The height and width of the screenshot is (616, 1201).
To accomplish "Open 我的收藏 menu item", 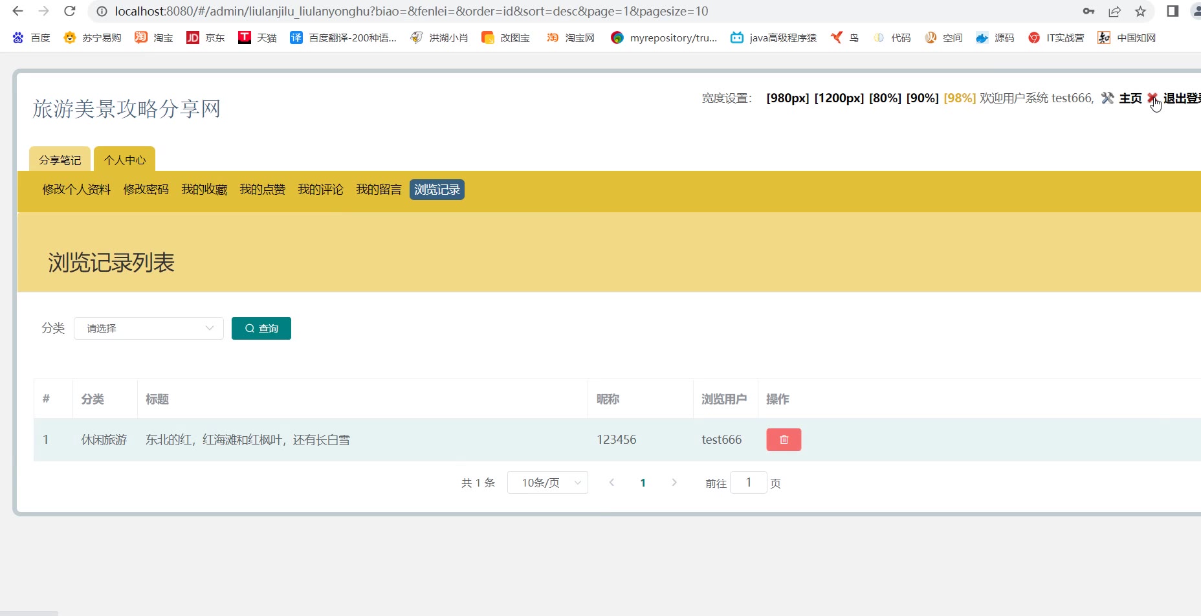I will [x=204, y=190].
